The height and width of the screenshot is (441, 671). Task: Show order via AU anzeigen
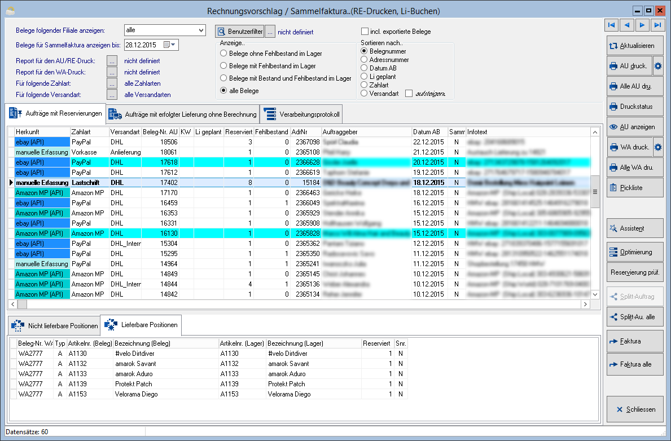[x=635, y=127]
